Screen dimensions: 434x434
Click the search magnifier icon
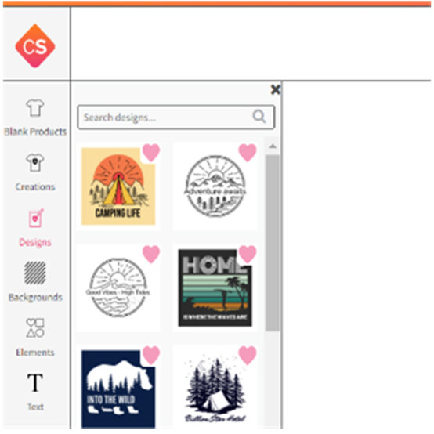259,117
